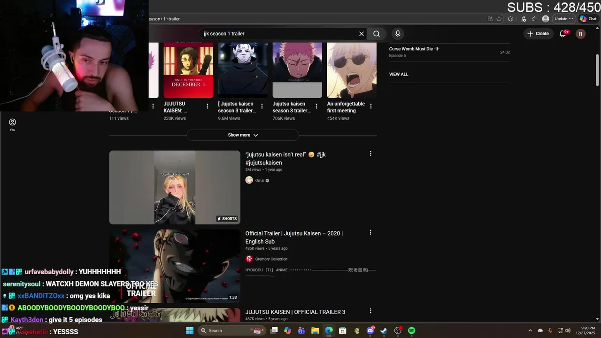This screenshot has height=338, width=601.
Task: Click the page vertical scrollbar
Action: (597, 70)
